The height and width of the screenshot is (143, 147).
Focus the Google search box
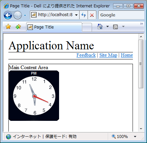tap(121, 15)
